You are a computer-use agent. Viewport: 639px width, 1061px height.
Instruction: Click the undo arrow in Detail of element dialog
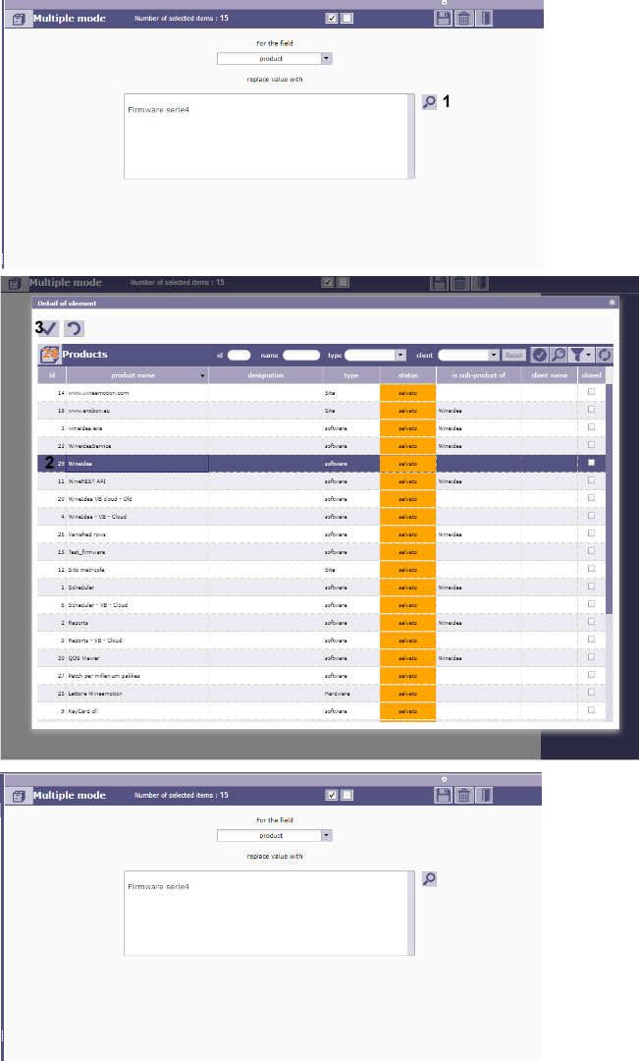(x=73, y=329)
